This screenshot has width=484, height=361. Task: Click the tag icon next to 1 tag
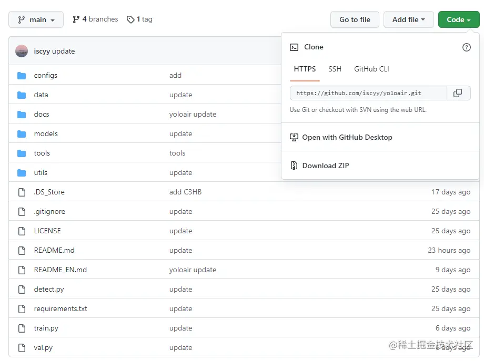click(x=130, y=19)
